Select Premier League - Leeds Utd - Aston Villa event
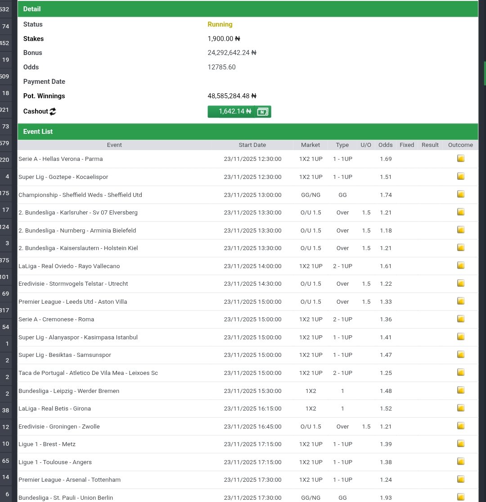Screen dimensions: 486x502 (73, 301)
